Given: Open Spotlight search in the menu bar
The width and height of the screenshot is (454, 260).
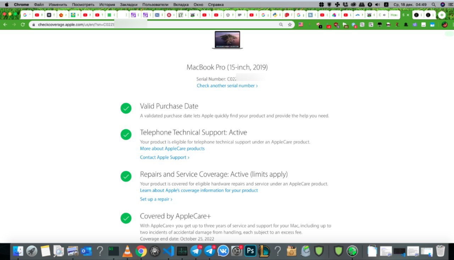Looking at the screenshot, I should [x=433, y=5].
